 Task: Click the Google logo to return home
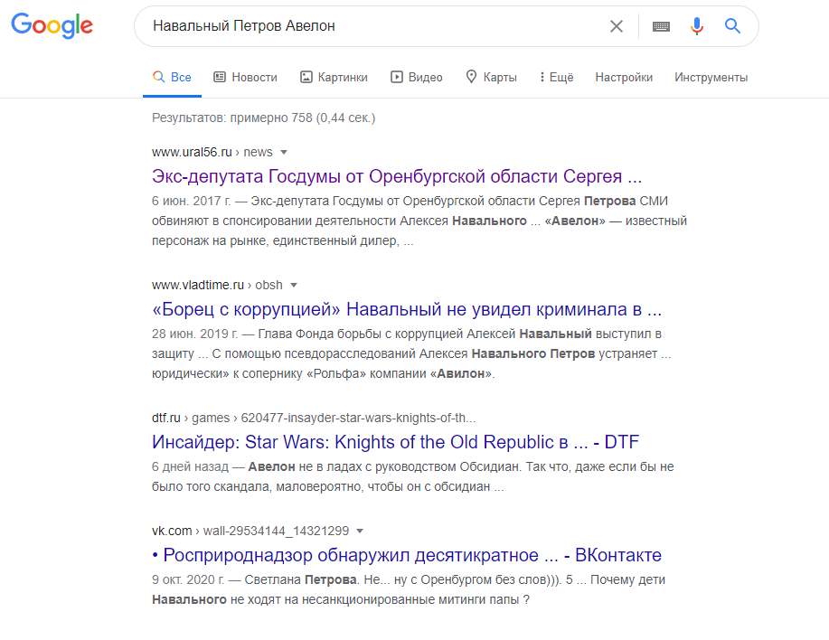point(52,26)
